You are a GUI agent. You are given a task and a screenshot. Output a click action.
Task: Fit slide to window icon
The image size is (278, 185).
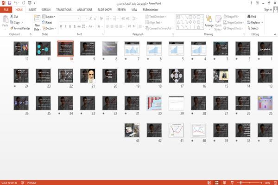point(275,183)
